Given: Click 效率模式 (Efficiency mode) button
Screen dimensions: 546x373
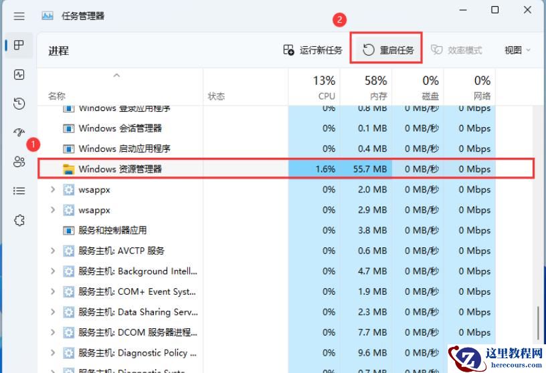Looking at the screenshot, I should click(x=456, y=50).
